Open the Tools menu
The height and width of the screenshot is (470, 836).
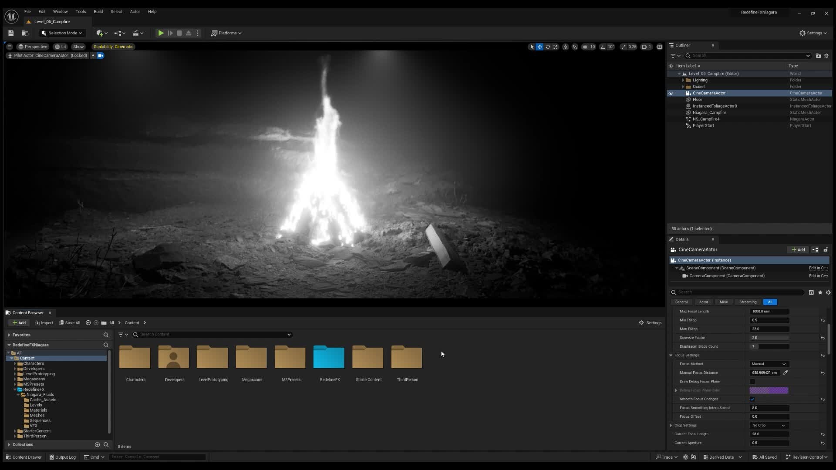coord(80,12)
